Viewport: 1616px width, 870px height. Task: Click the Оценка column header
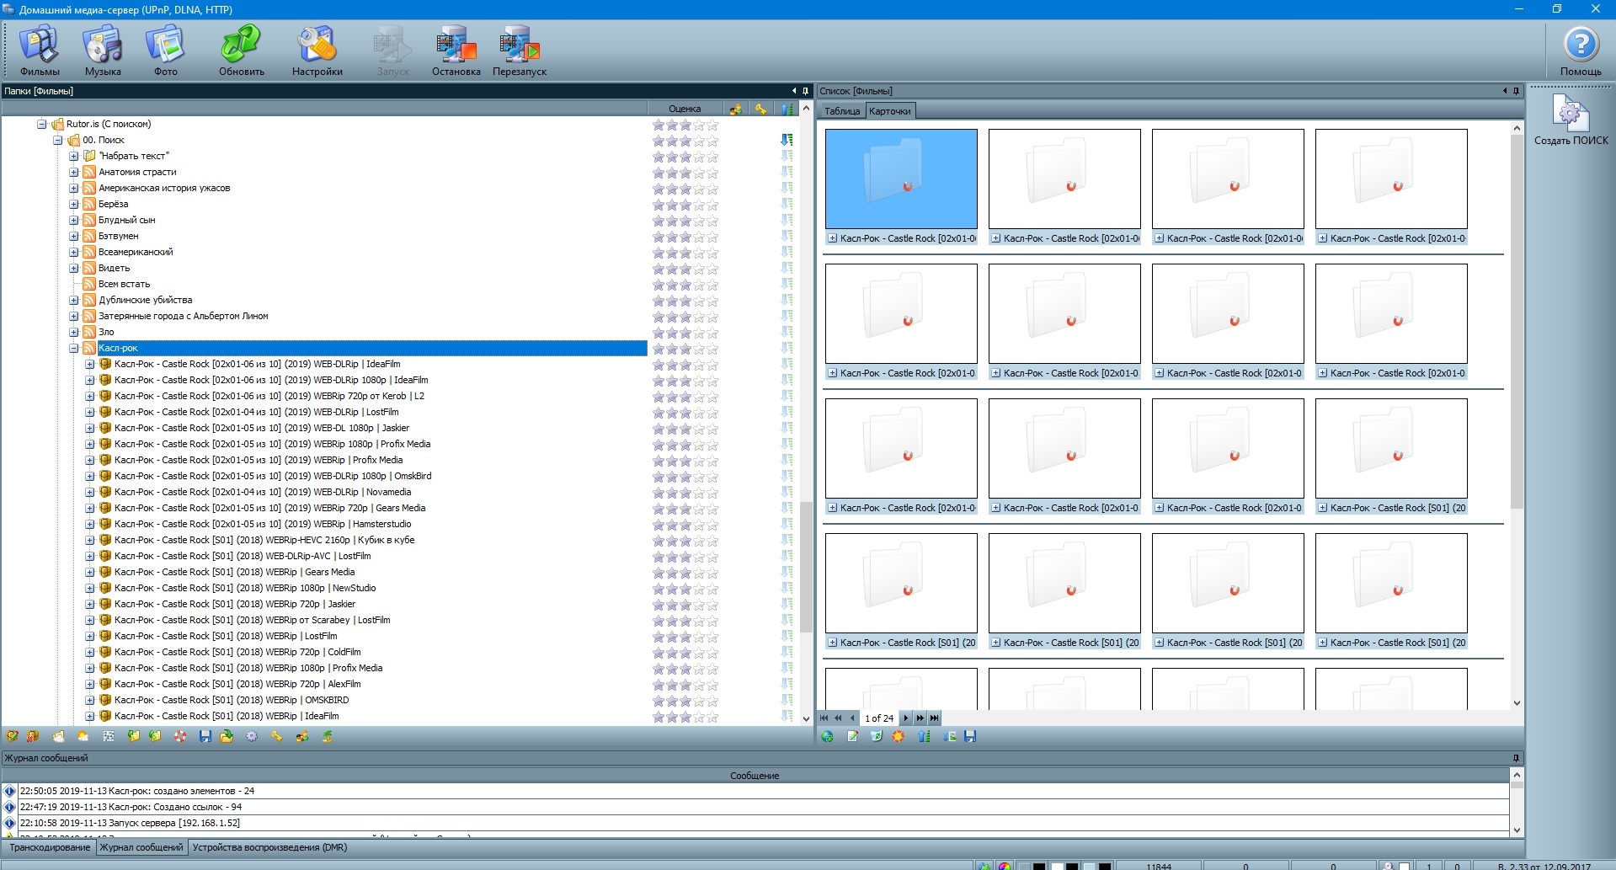tap(684, 109)
